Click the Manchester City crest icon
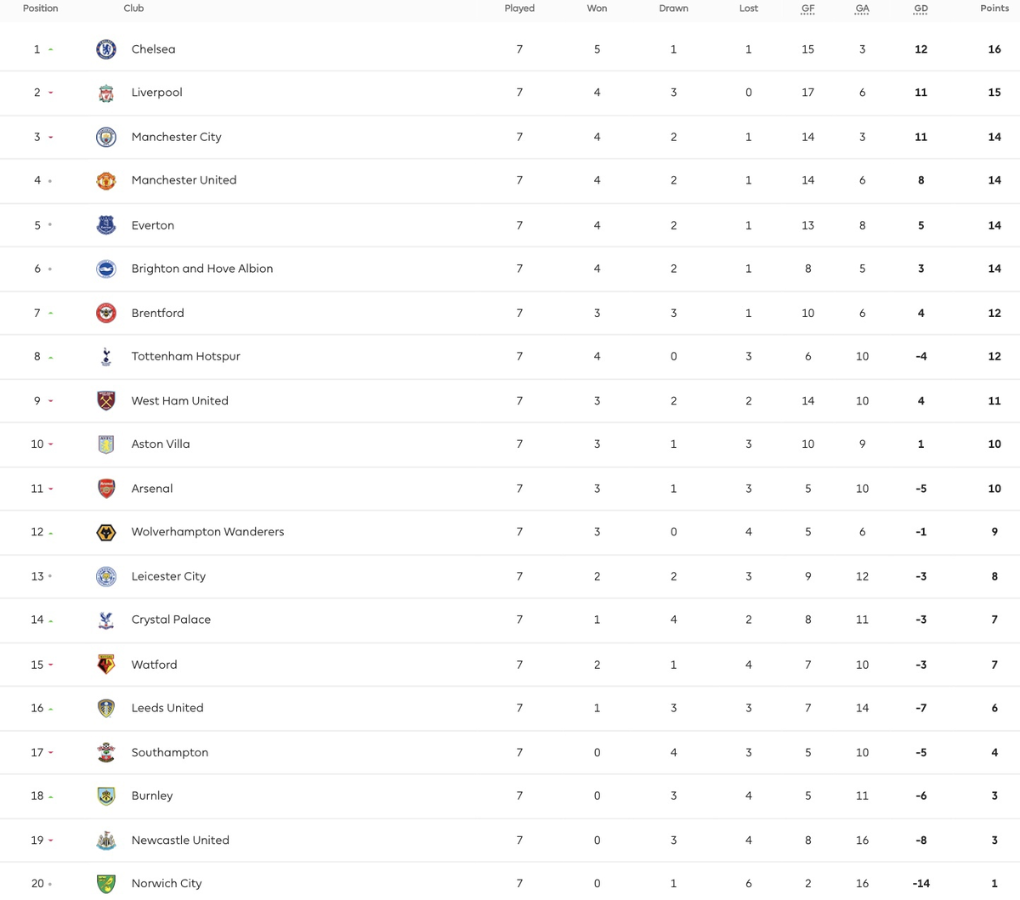The image size is (1020, 900). [105, 137]
